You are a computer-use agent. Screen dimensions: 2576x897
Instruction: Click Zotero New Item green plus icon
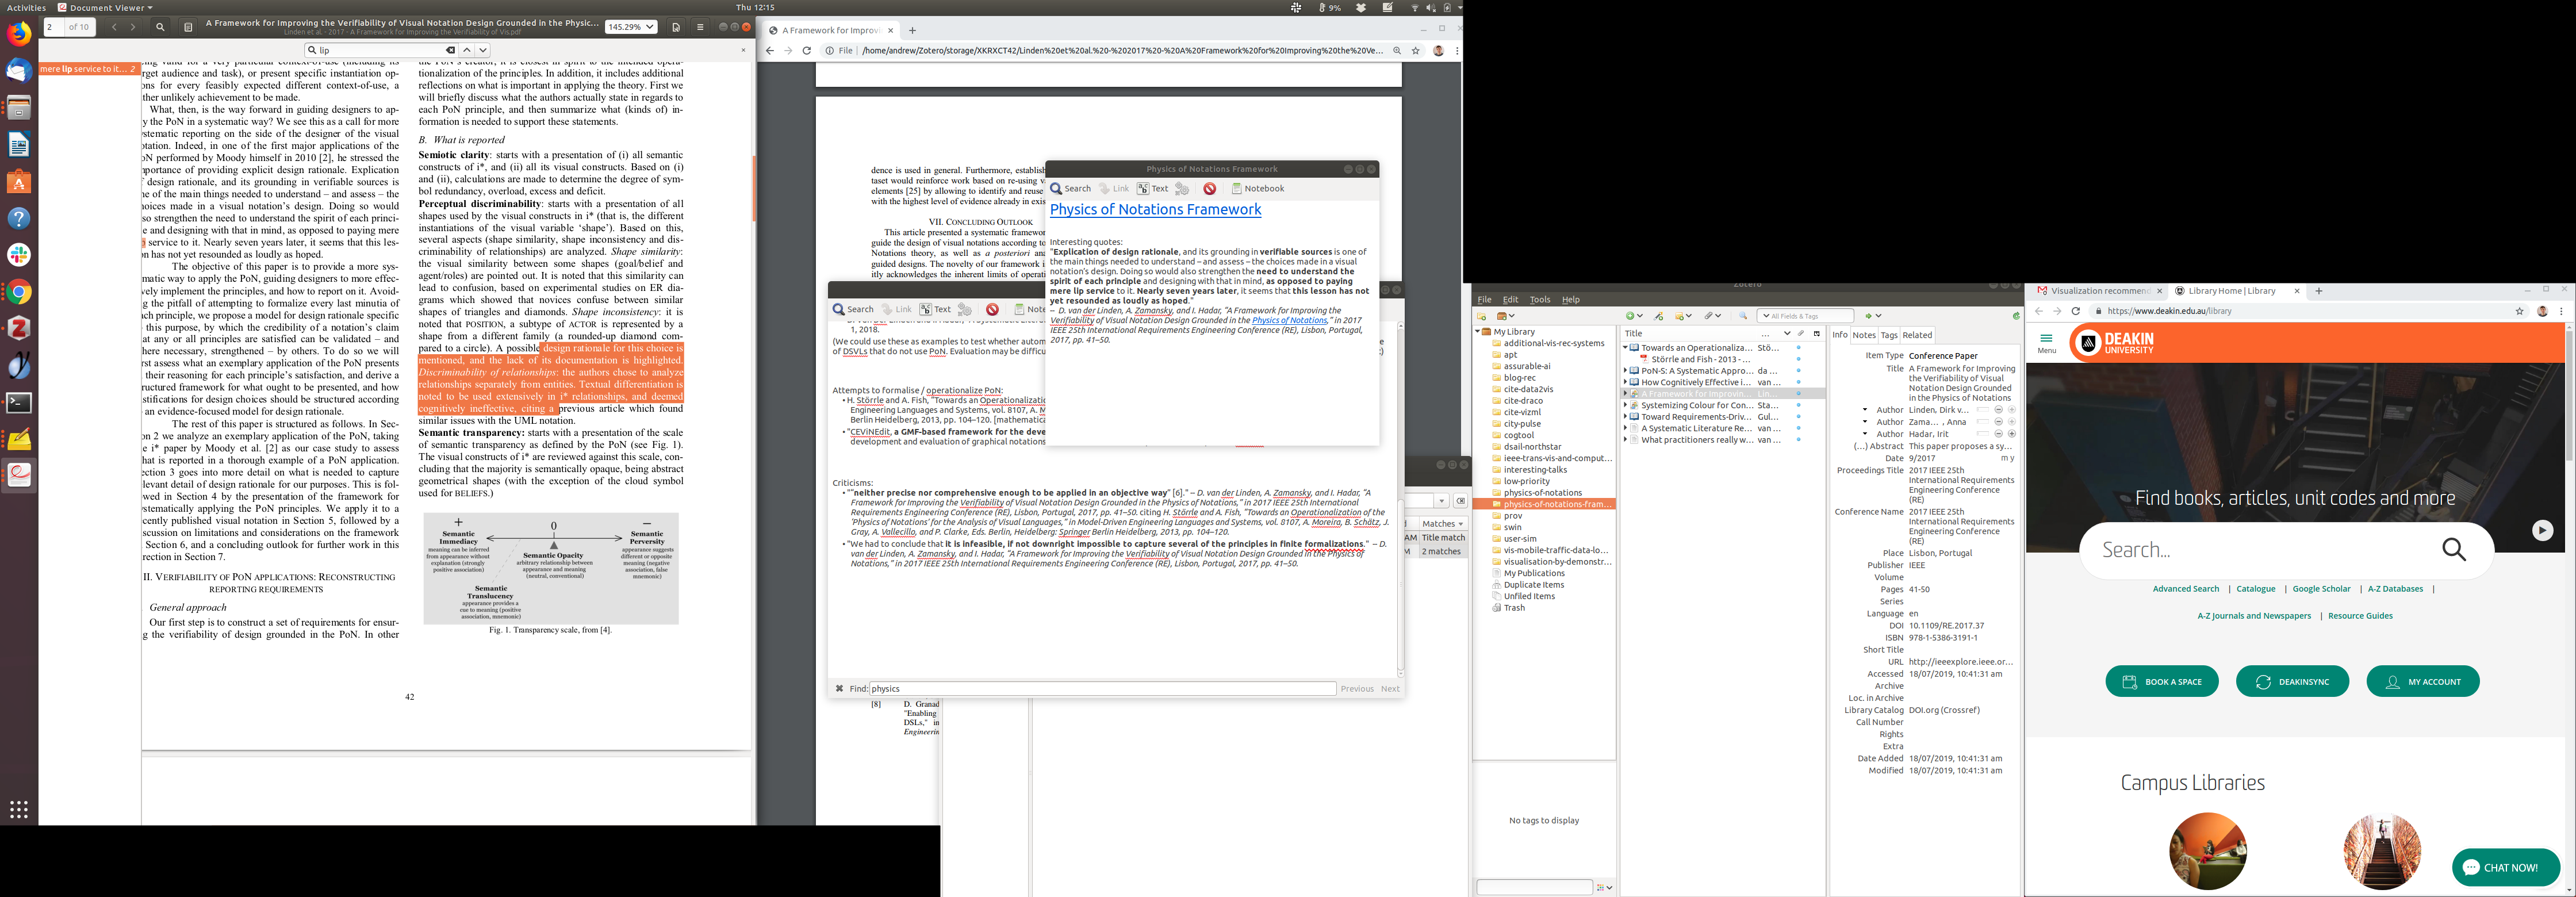click(1630, 316)
